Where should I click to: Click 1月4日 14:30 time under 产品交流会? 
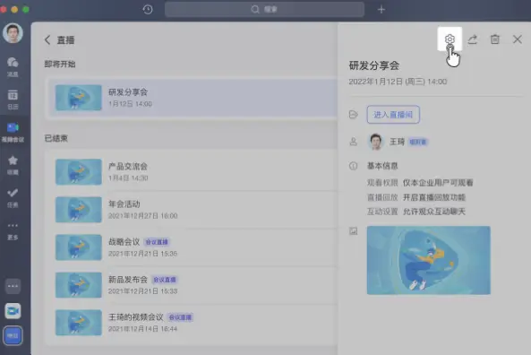point(128,178)
